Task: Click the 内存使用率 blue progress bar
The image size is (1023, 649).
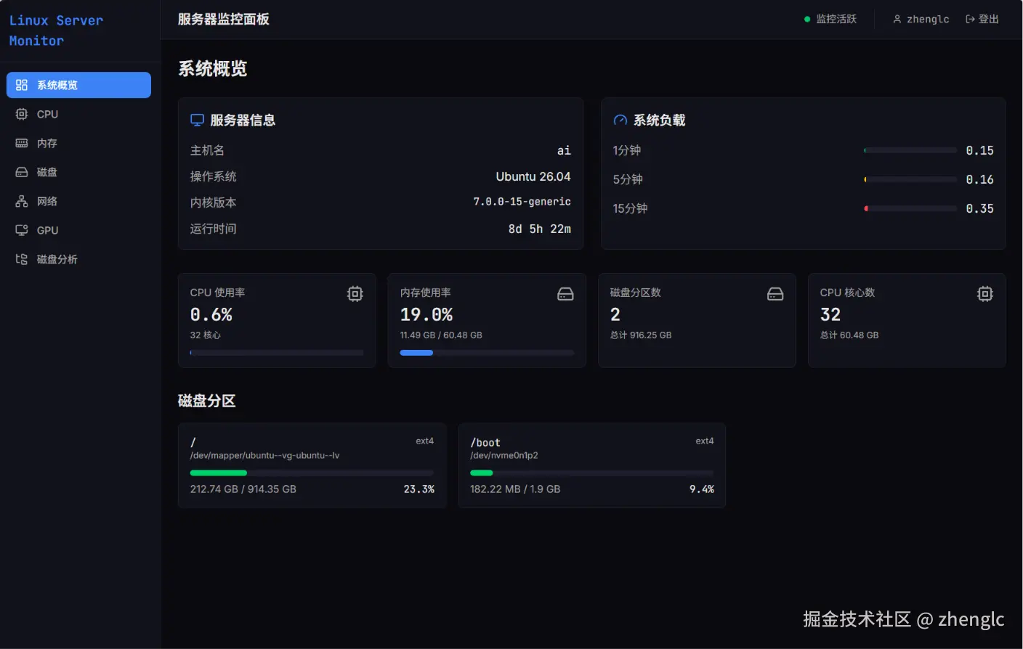Action: (487, 353)
